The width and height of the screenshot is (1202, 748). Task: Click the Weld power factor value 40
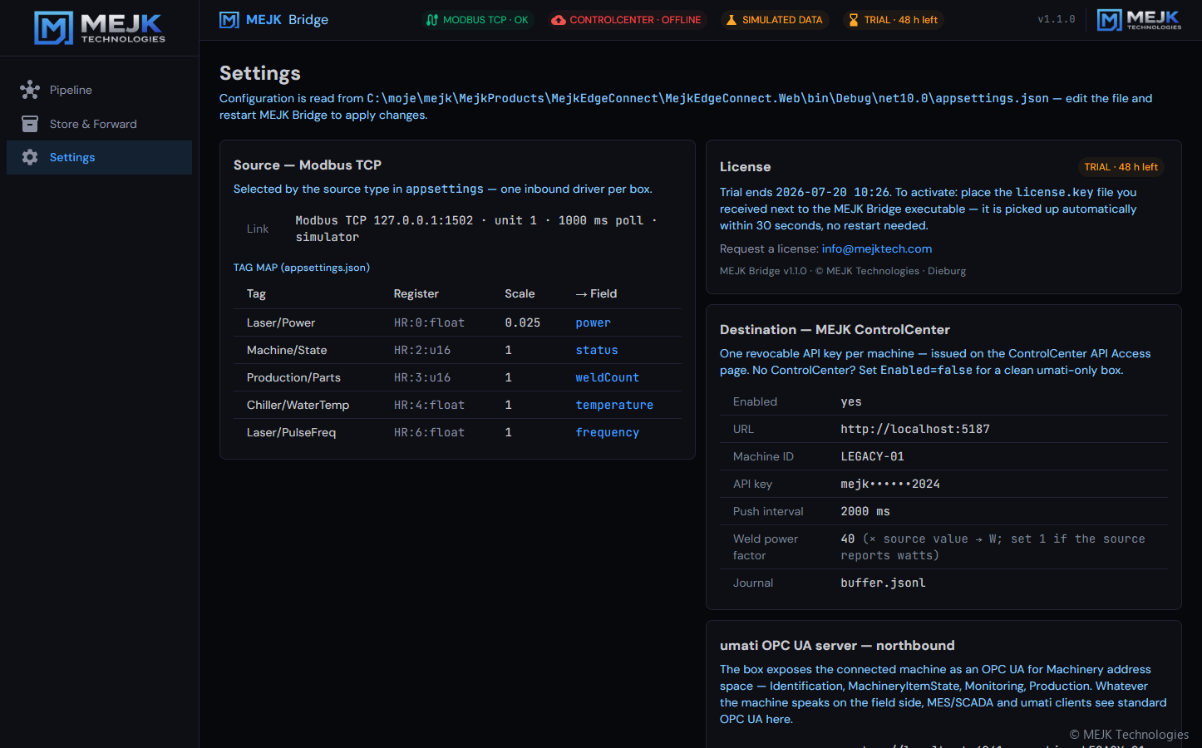[x=848, y=539]
